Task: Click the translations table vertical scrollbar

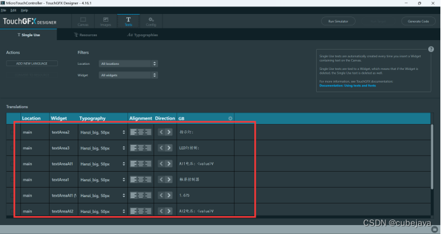Action: point(432,156)
